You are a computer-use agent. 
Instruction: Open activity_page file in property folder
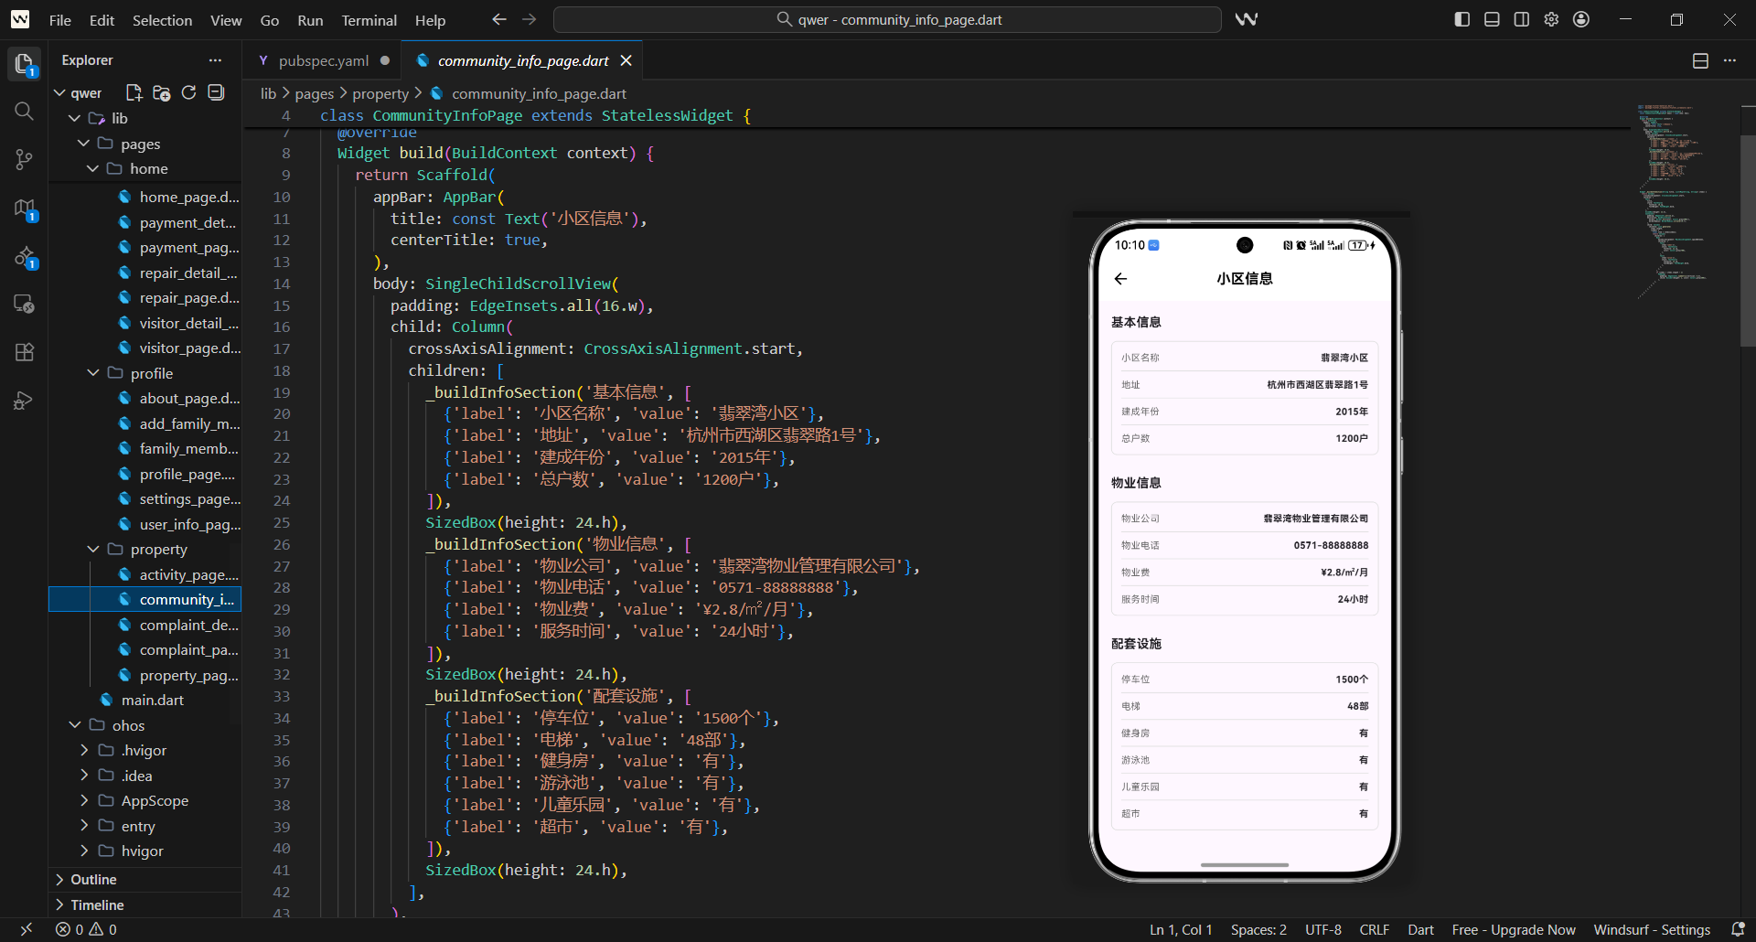click(x=188, y=574)
